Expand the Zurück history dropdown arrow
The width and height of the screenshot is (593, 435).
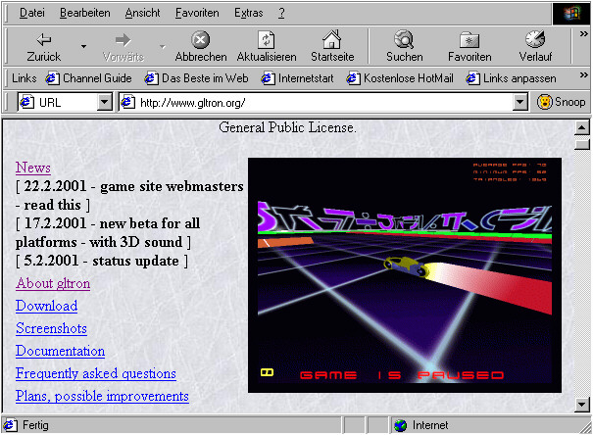(x=83, y=46)
